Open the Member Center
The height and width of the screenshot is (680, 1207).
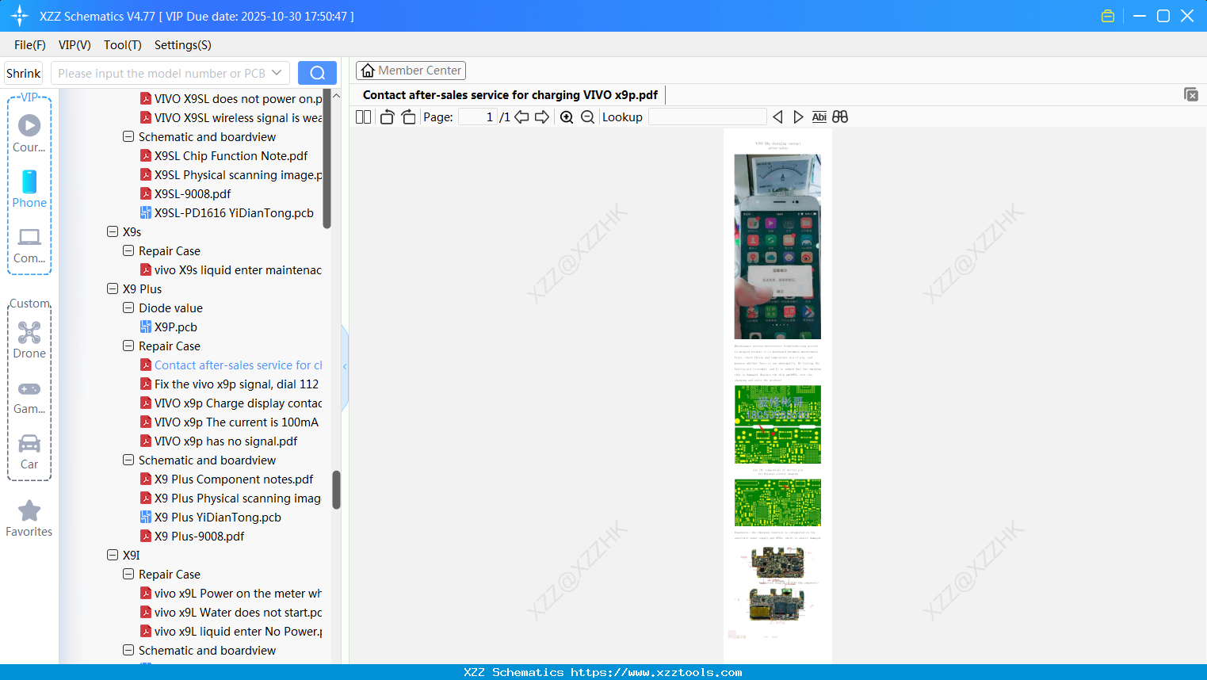[411, 71]
